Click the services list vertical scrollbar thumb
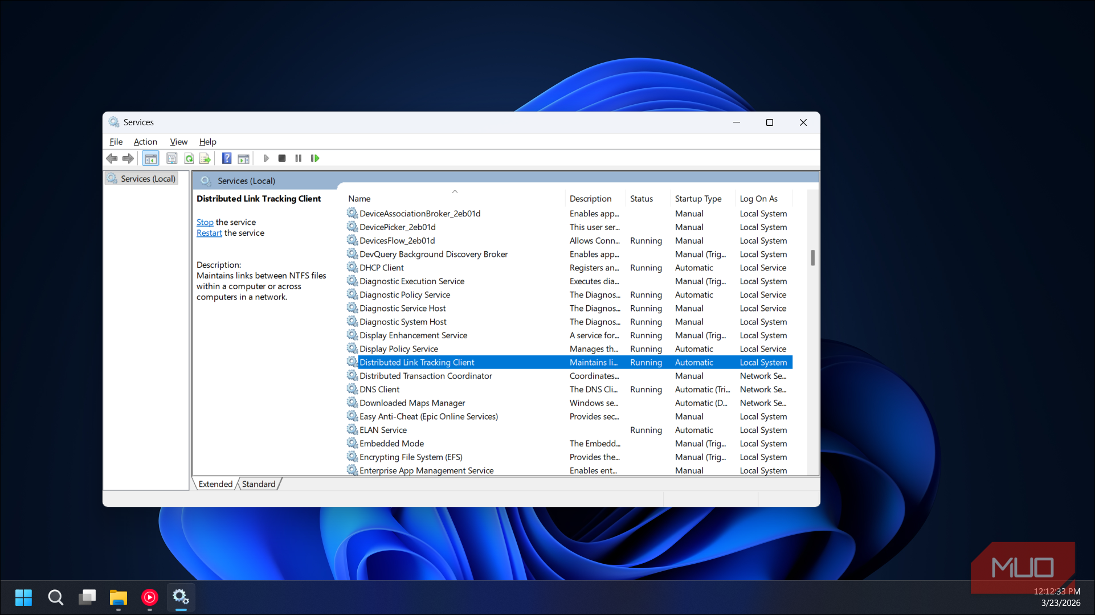 [813, 257]
